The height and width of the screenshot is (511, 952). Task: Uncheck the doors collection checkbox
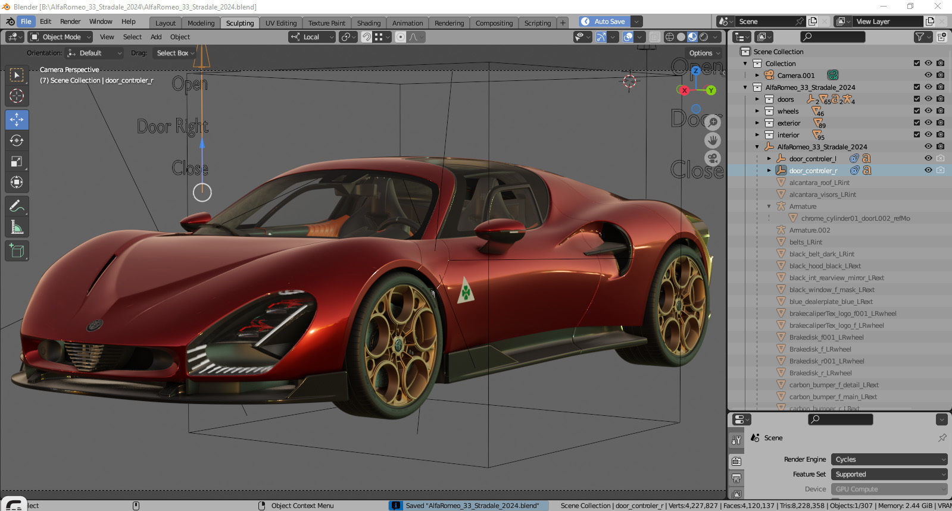(x=917, y=99)
